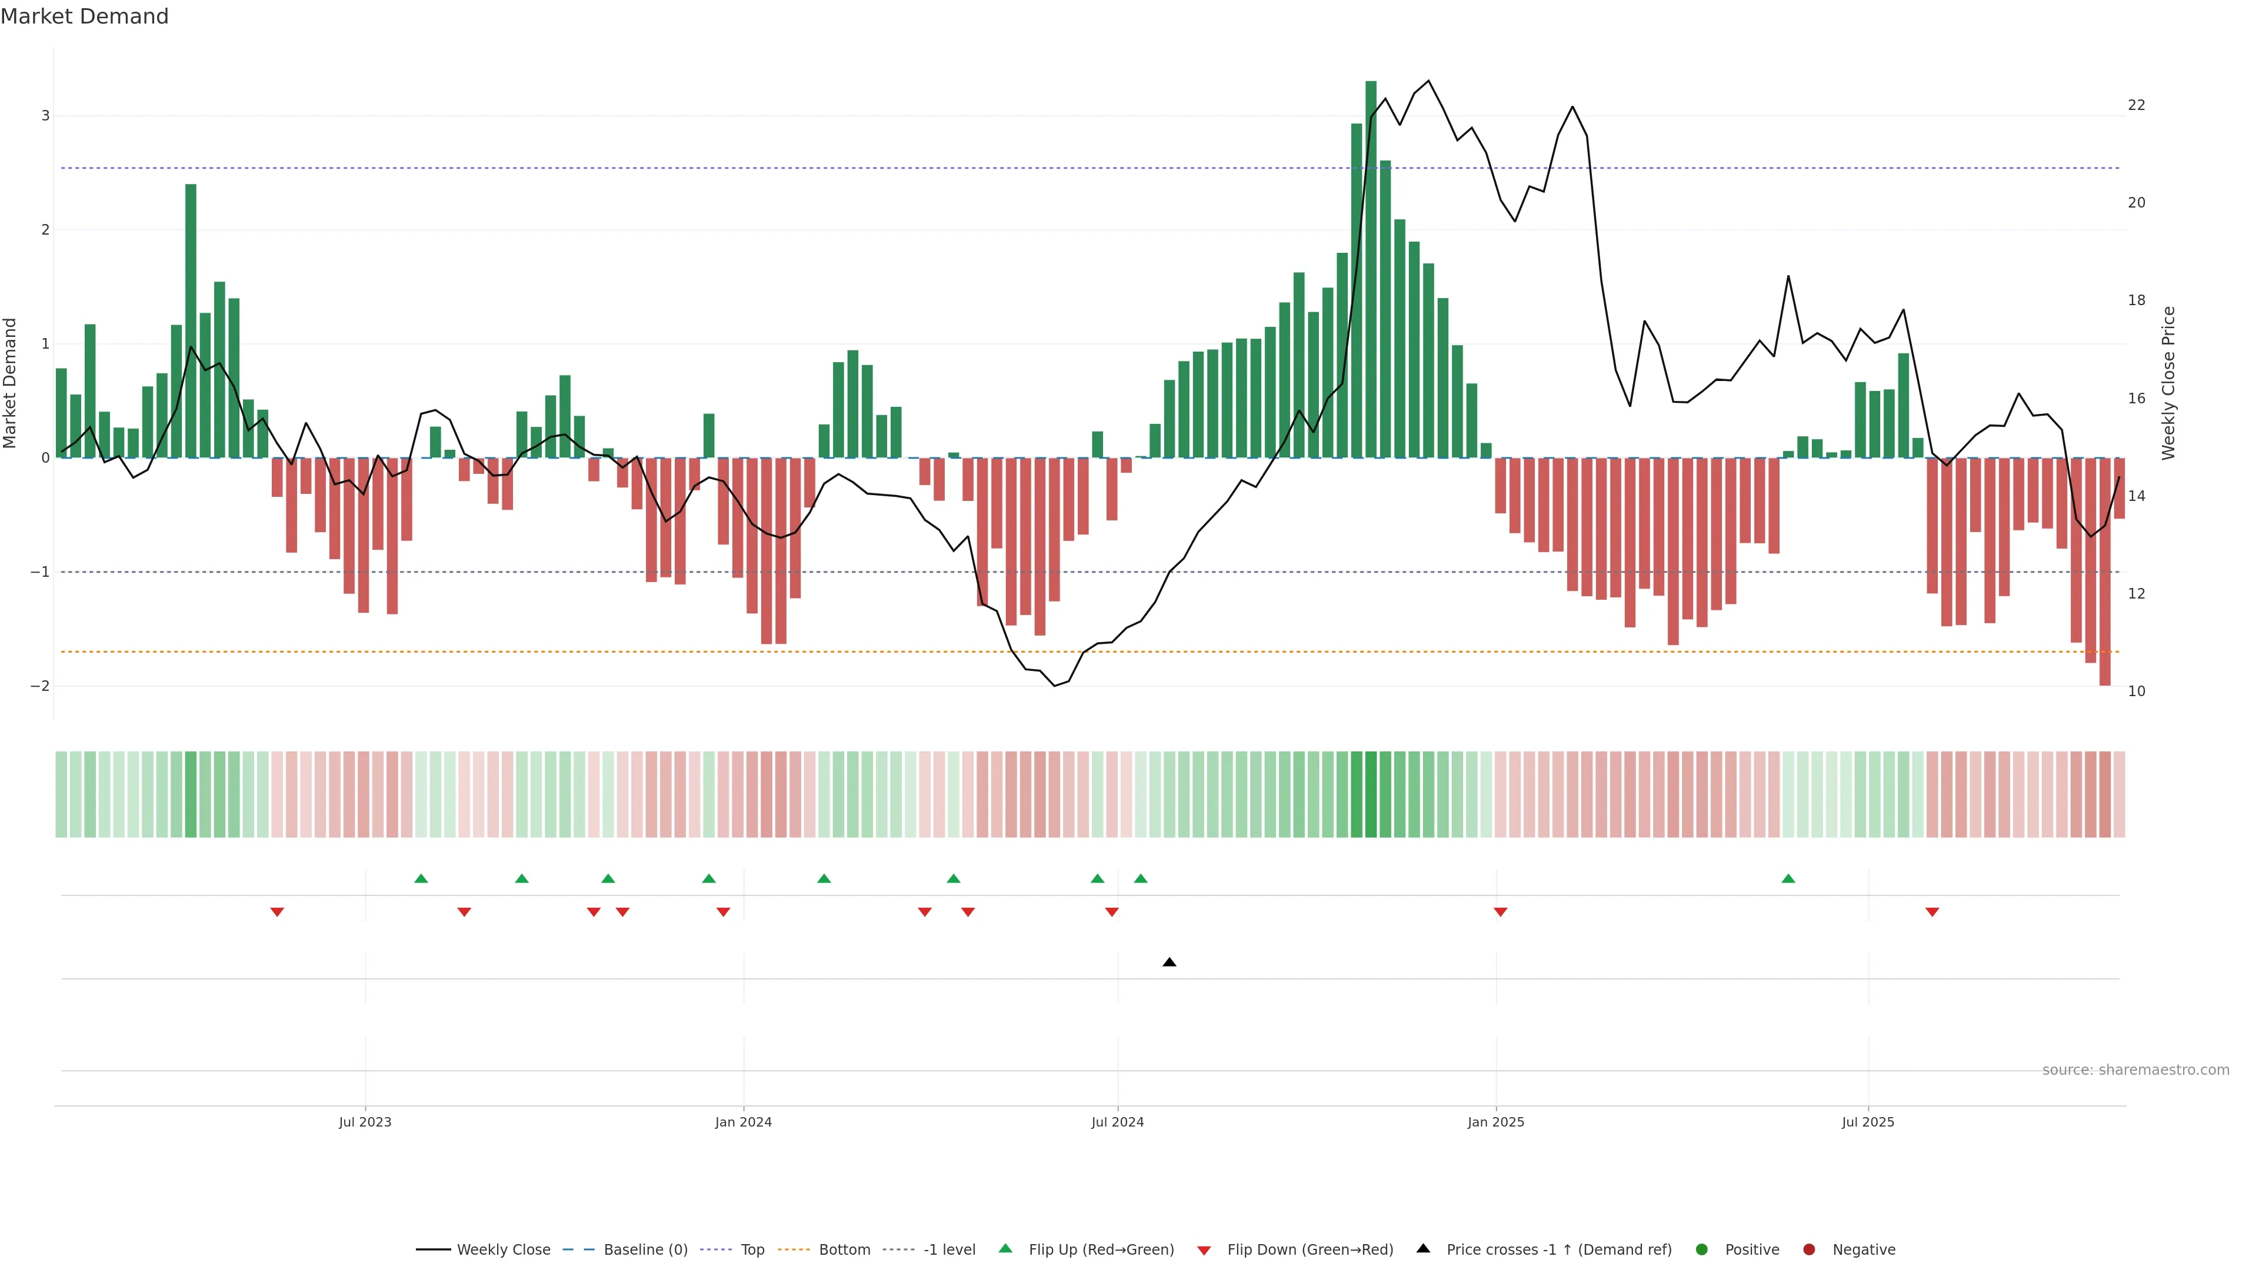Click the first red flip-down triangle, before Jul 2023

tap(277, 913)
